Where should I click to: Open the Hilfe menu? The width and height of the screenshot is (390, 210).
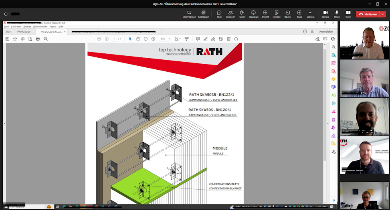point(61,27)
